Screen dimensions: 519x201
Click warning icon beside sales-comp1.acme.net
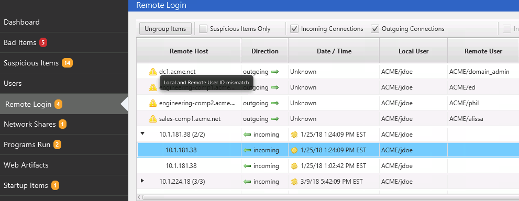(x=152, y=119)
